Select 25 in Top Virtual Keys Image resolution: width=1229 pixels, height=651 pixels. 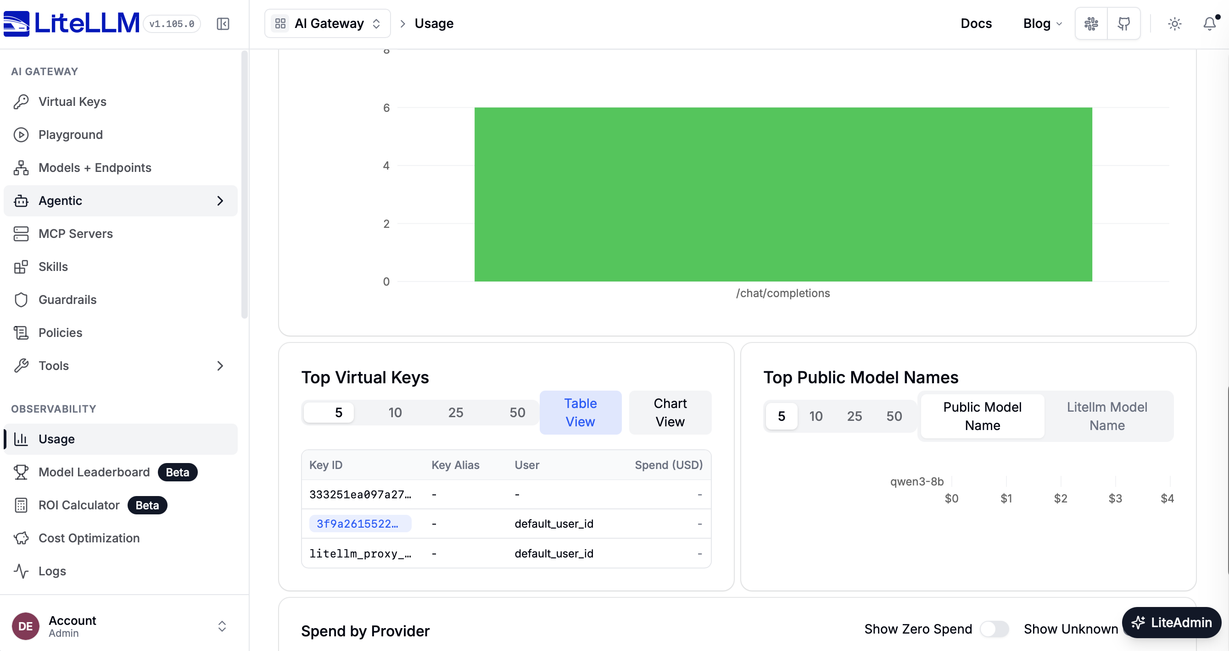pos(456,412)
